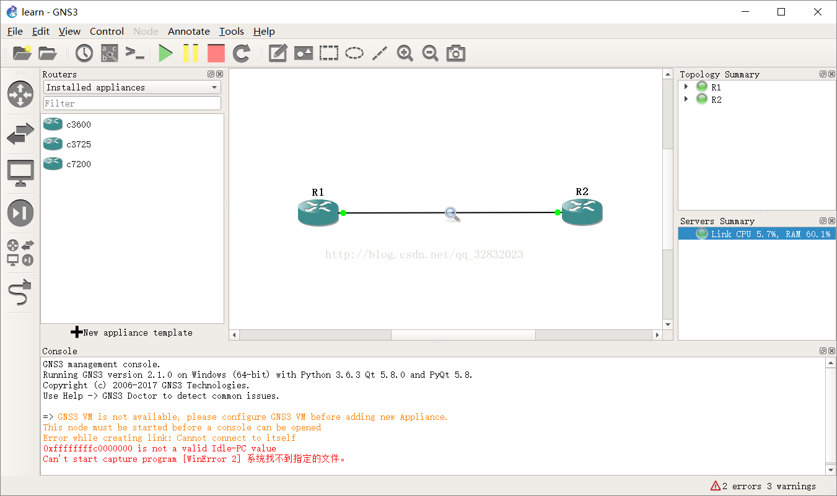Open the new blank project icon
Viewport: 837px width, 496px height.
pyautogui.click(x=22, y=53)
